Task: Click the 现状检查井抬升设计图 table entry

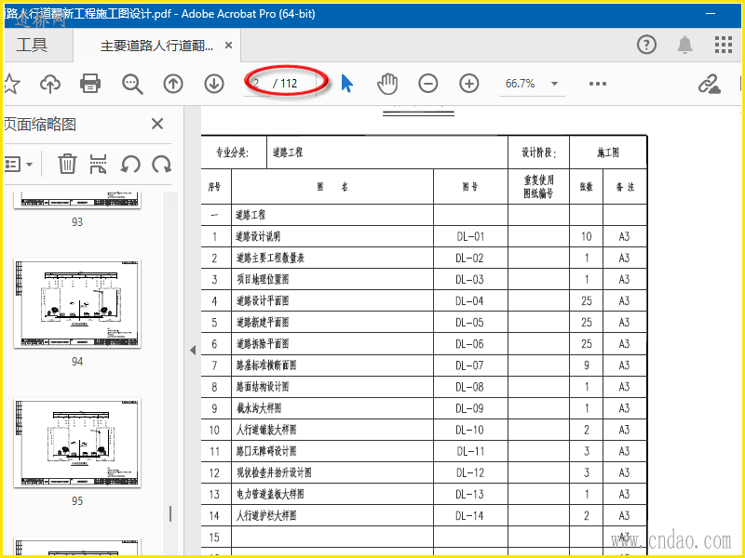Action: (x=274, y=472)
